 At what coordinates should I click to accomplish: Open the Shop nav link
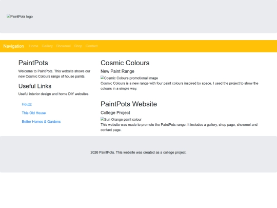pos(78,46)
